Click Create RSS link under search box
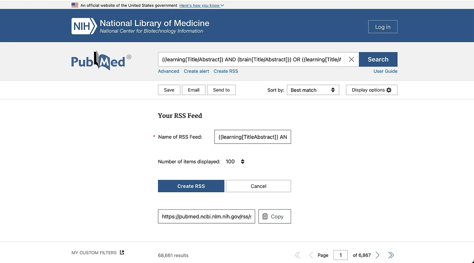The height and width of the screenshot is (263, 474). coord(226,71)
